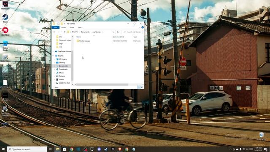Select Hogwarts Legacy in the navigation pane

click(63, 40)
